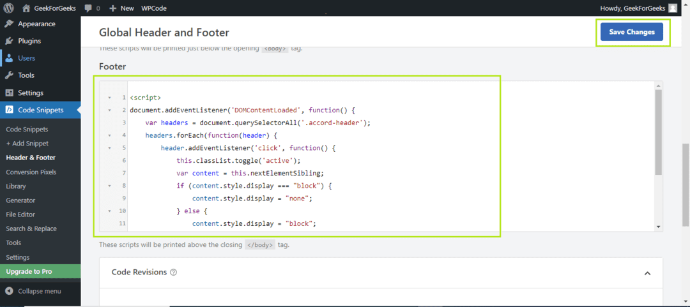Click the footer editor scrollbar thumb
690x307 pixels.
pos(658,132)
